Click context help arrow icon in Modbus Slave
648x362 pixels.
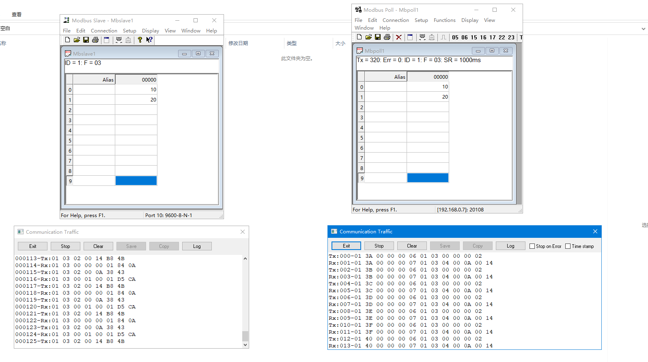pos(149,40)
